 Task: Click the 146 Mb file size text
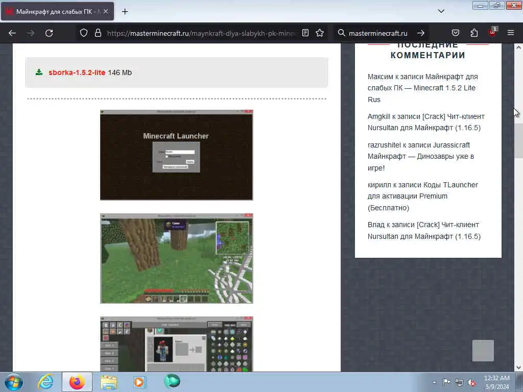pyautogui.click(x=120, y=72)
